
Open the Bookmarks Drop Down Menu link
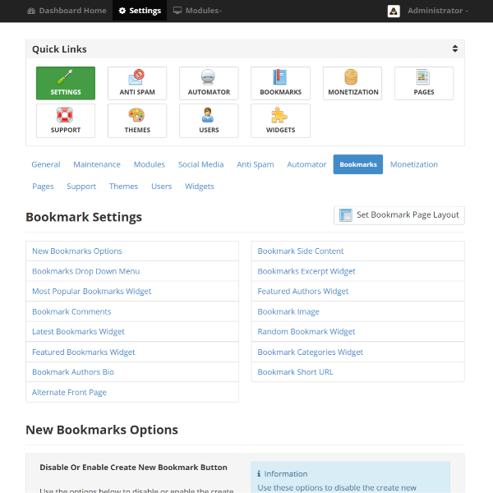click(85, 271)
